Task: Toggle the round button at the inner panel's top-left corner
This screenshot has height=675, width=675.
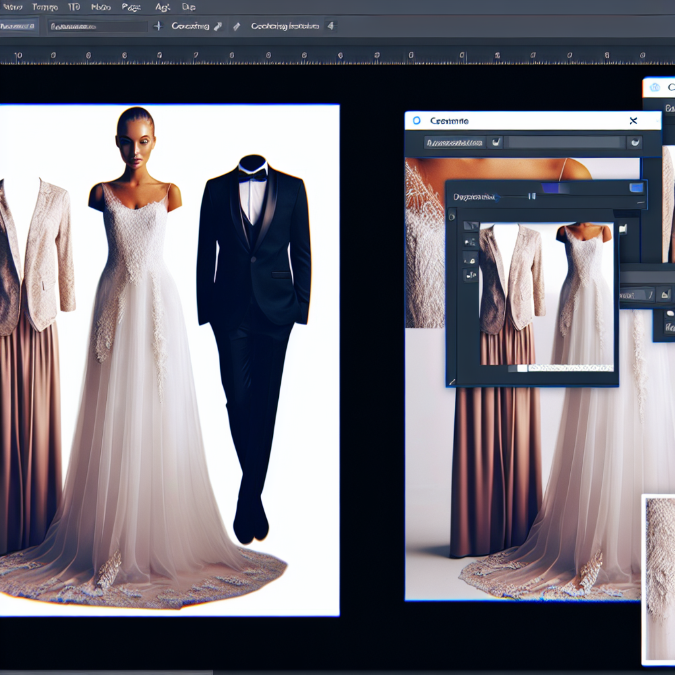Action: point(452,216)
